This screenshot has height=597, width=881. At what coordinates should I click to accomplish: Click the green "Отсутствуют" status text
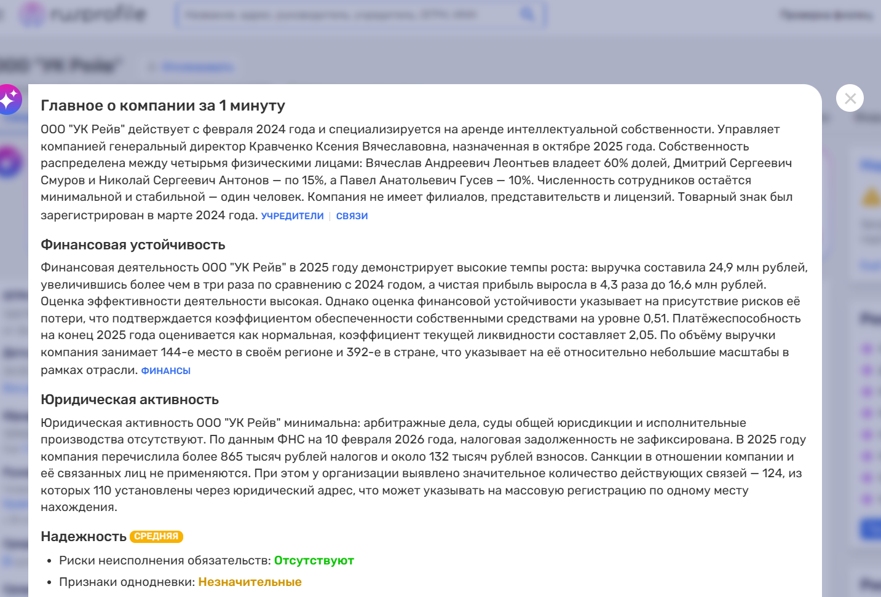314,561
